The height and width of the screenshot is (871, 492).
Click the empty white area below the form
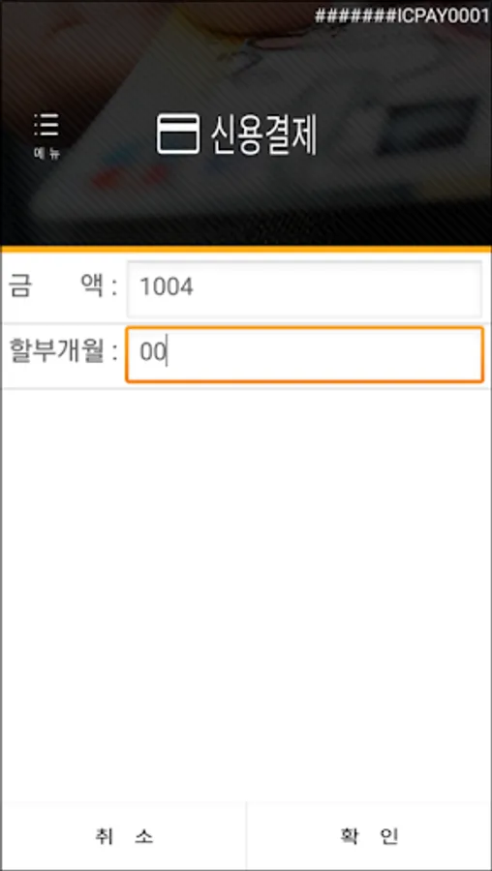tap(246, 594)
